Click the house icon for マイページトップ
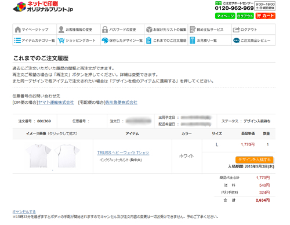The height and width of the screenshot is (225, 290). click(17, 30)
